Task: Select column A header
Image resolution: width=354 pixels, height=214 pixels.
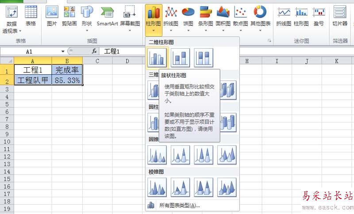Action: point(33,61)
